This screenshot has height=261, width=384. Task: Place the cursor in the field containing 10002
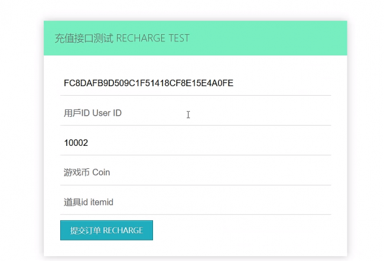coord(196,143)
